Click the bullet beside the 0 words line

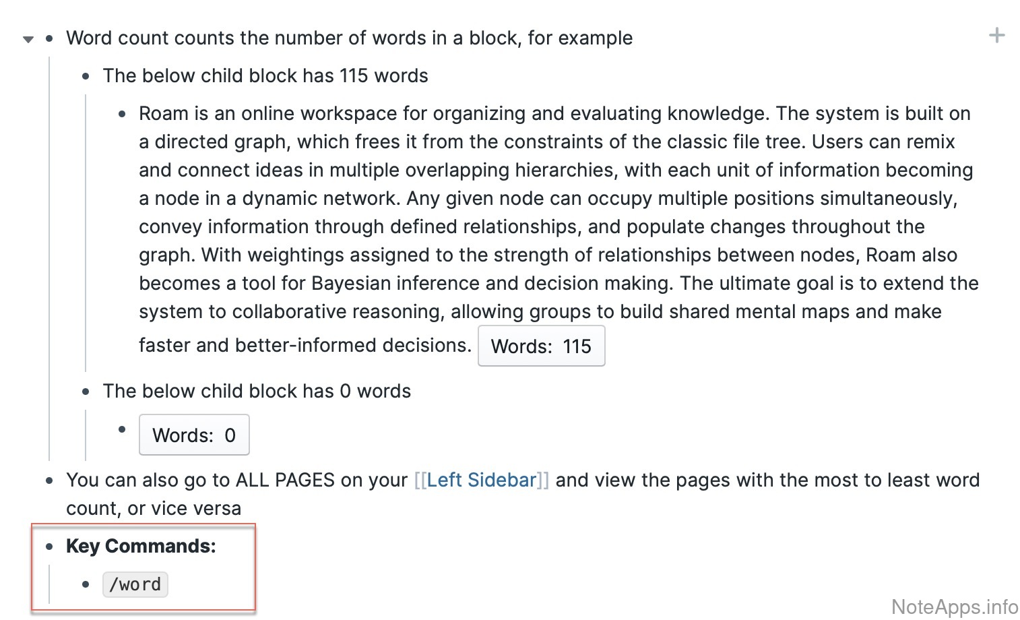click(x=86, y=392)
